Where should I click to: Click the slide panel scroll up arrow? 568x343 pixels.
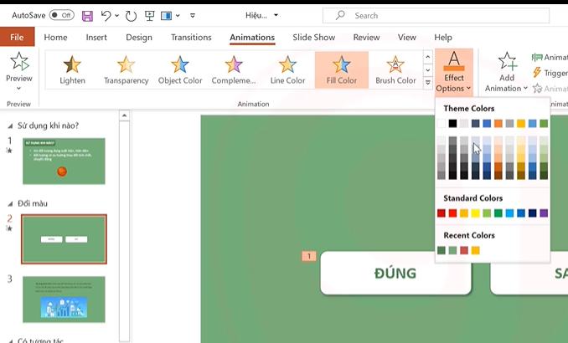pyautogui.click(x=124, y=115)
